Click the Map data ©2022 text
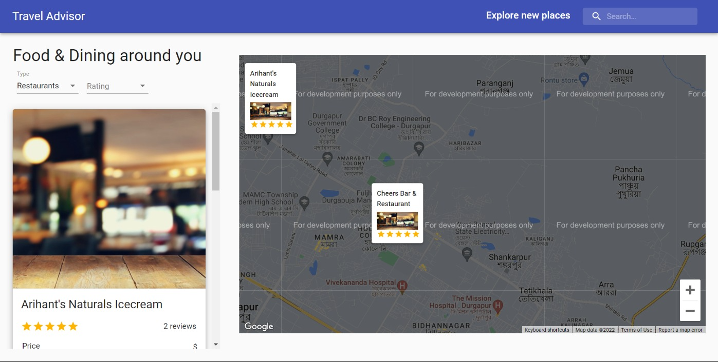 pyautogui.click(x=595, y=330)
